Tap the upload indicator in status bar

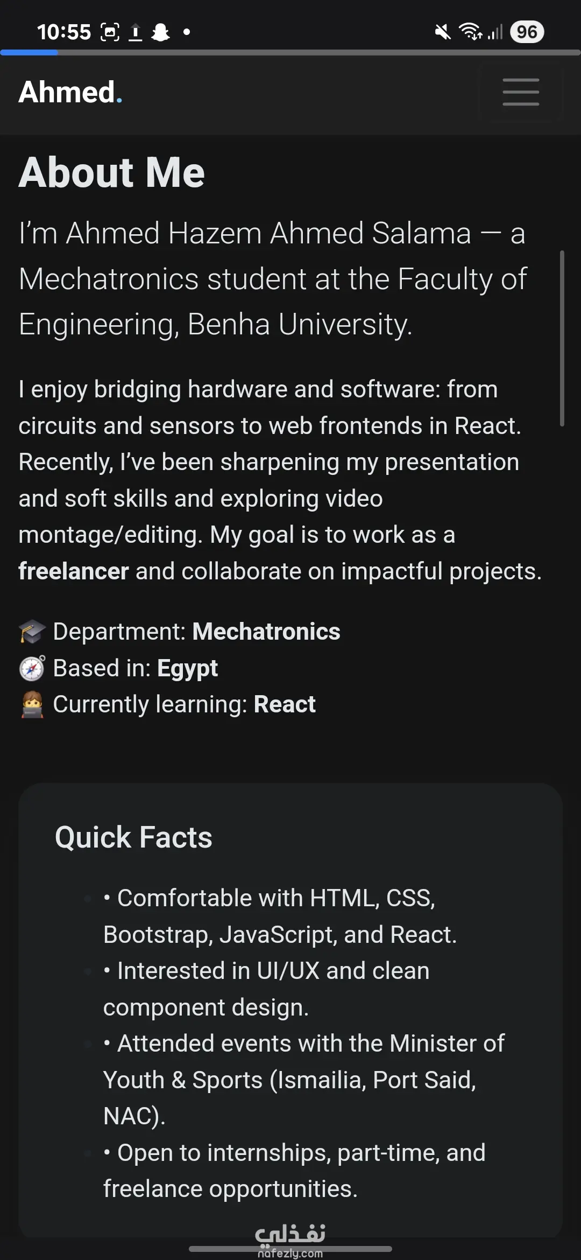(136, 32)
